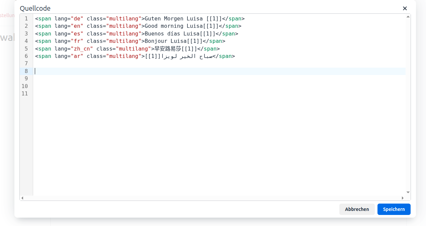Click the vertical scrollbar down arrow
Image resolution: width=426 pixels, height=226 pixels.
click(x=408, y=193)
